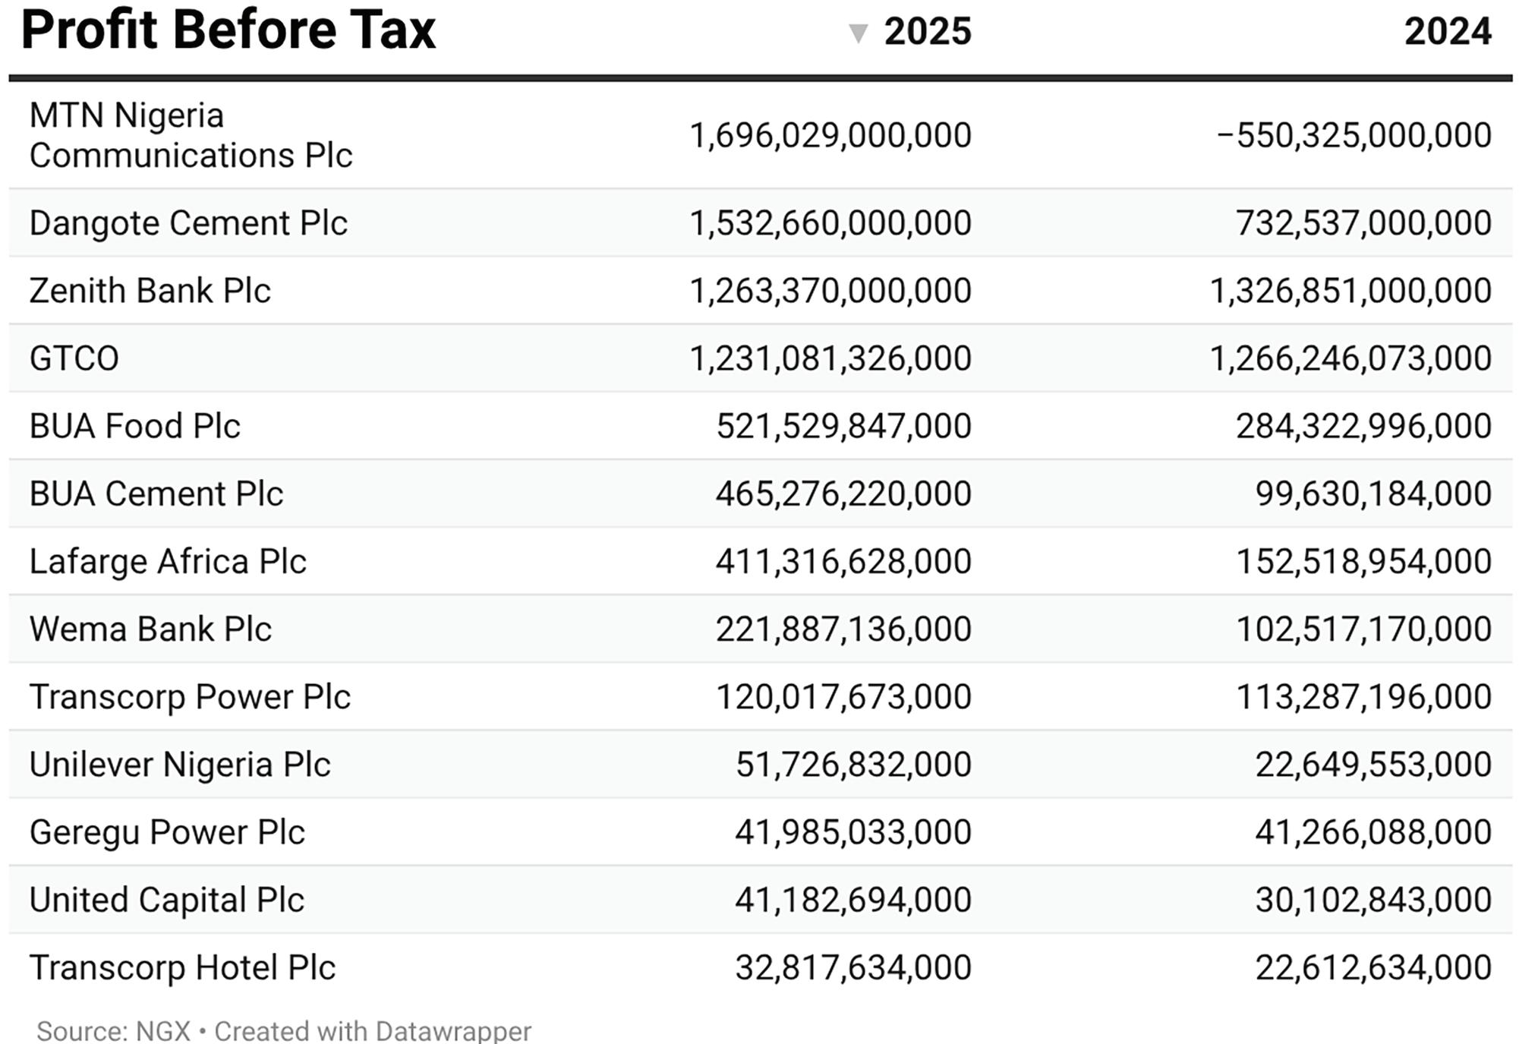
Task: Click the sort arrow beside 2025
Action: coord(858,33)
